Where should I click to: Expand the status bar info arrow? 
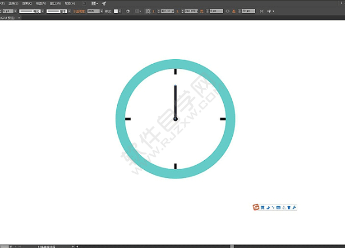pyautogui.click(x=73, y=246)
